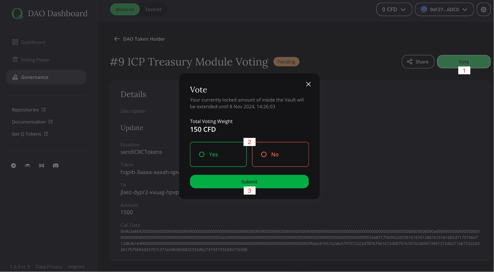Click Share proposal button
The height and width of the screenshot is (272, 494).
pyautogui.click(x=418, y=62)
